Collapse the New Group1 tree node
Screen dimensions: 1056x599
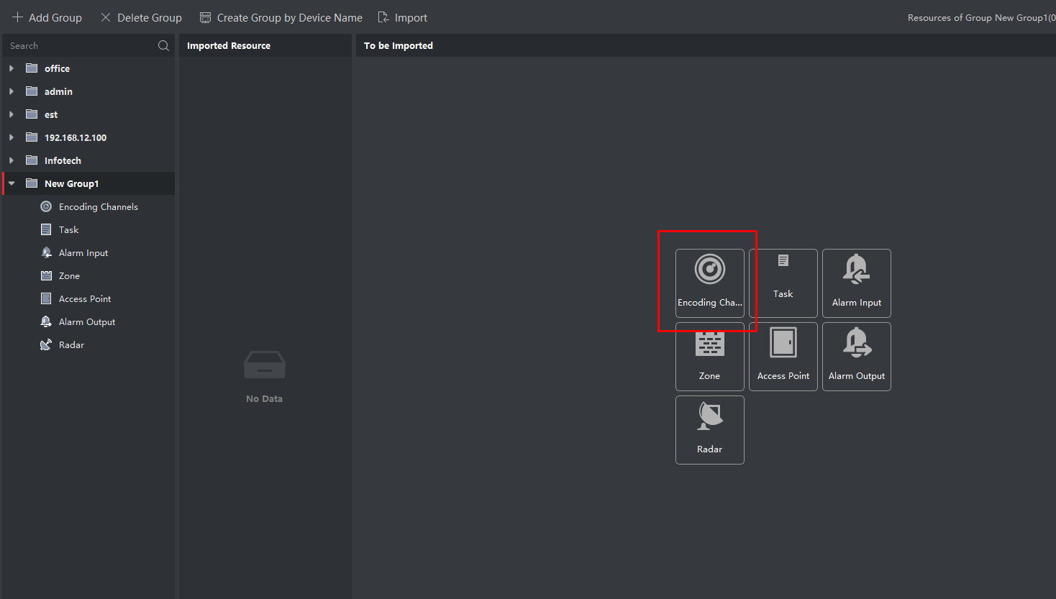tap(12, 183)
